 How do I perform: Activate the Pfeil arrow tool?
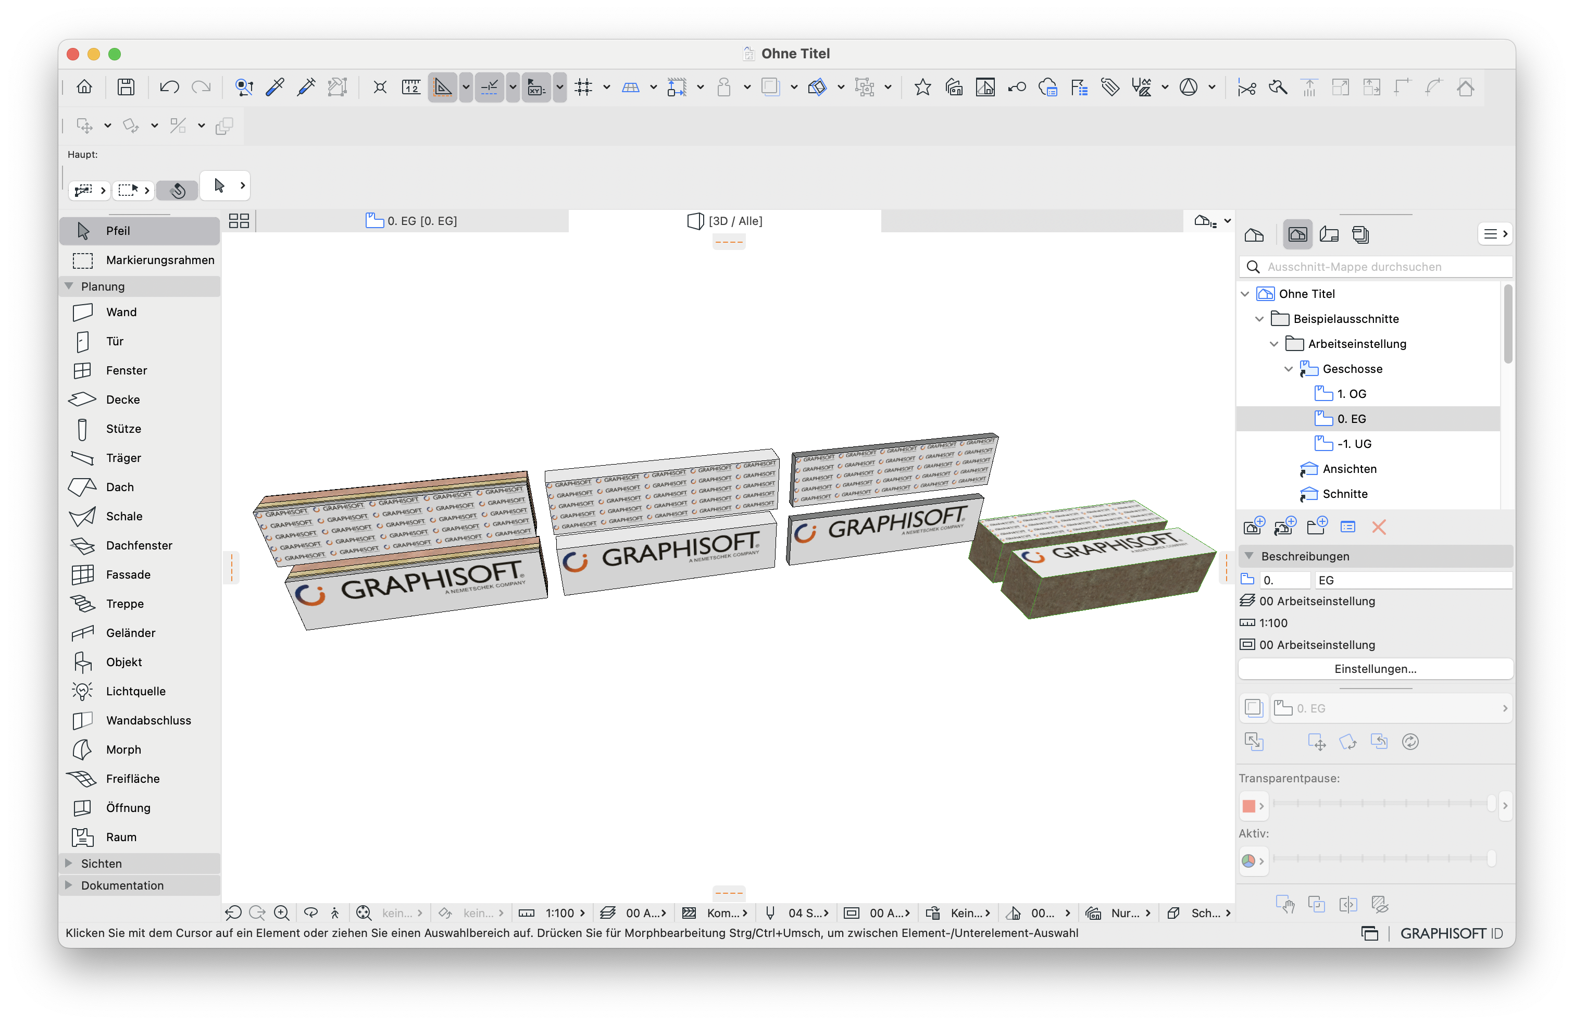[x=140, y=231]
